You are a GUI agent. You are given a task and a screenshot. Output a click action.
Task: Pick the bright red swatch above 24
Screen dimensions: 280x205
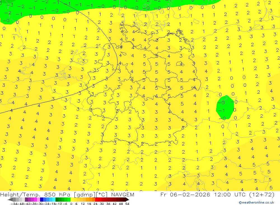pyautogui.click(x=97, y=199)
